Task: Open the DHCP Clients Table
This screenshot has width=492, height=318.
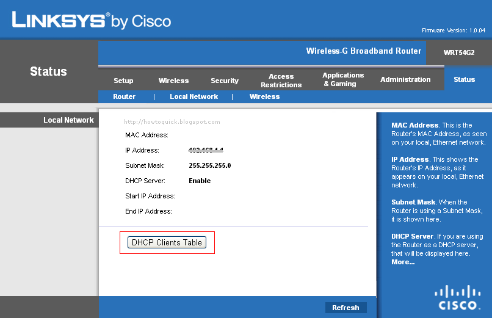Action: [x=167, y=242]
